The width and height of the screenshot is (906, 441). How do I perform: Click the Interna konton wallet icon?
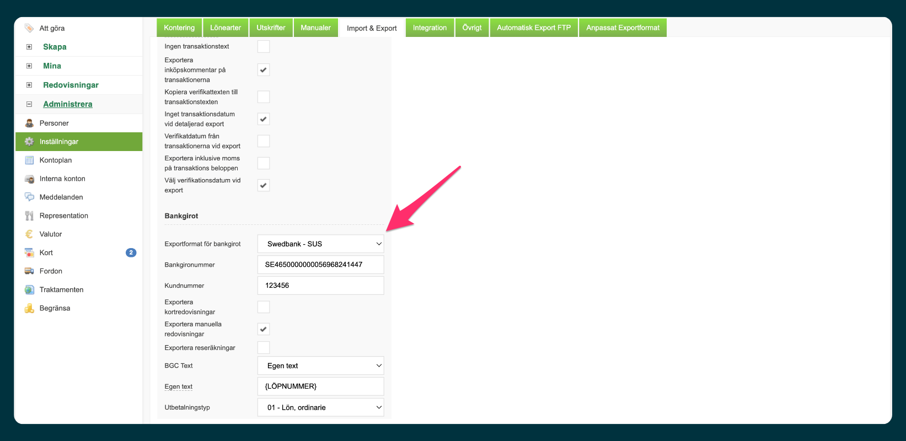click(x=29, y=179)
